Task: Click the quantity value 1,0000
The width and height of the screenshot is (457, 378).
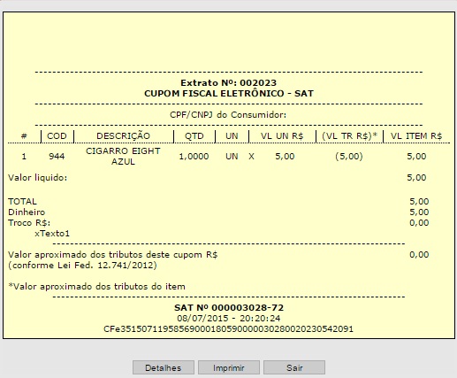Action: (x=194, y=157)
